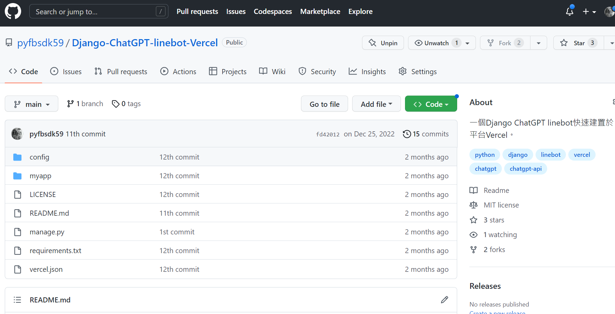
Task: Open the Django-ChatGPT-linebot-Vercel repository link
Action: point(145,43)
